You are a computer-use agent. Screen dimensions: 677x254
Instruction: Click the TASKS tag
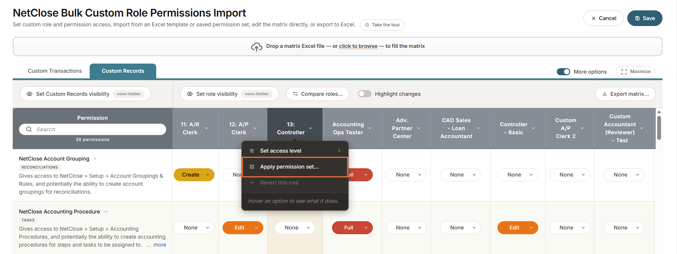click(x=28, y=220)
